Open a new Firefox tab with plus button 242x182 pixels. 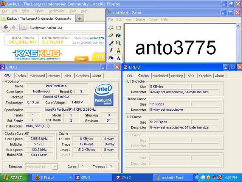point(80,19)
